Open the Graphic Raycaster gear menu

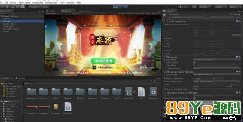[239, 93]
